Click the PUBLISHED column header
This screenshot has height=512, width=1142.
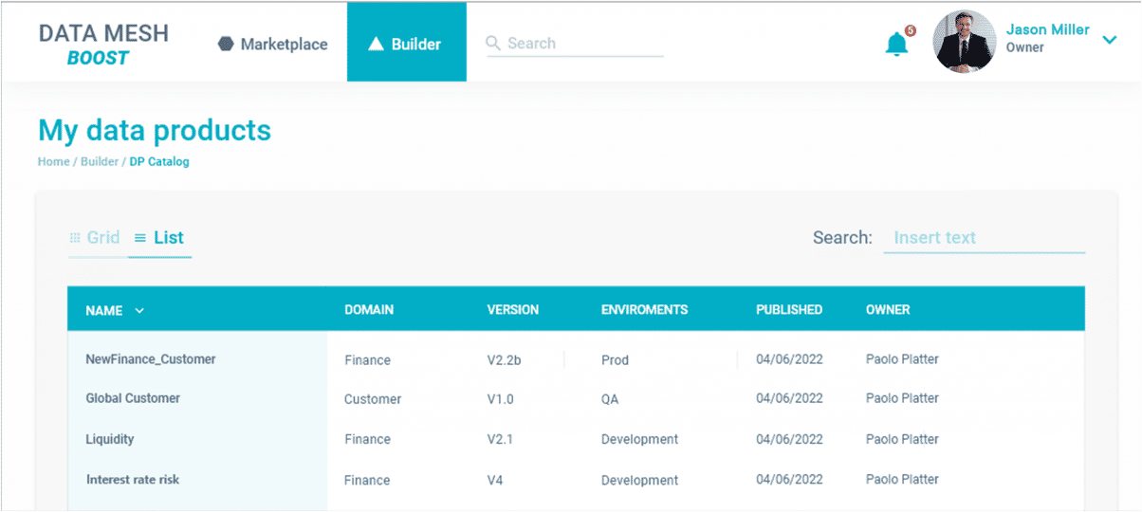point(789,310)
